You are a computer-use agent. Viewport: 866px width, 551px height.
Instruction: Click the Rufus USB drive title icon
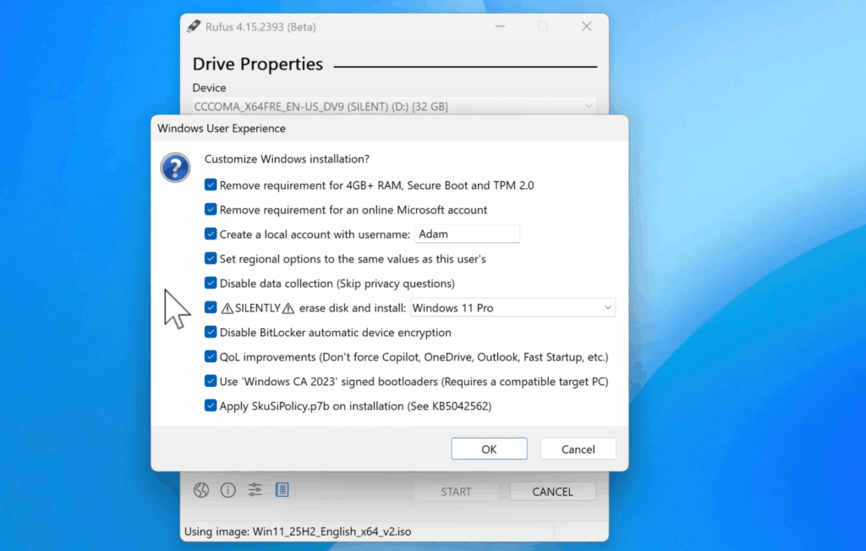194,26
